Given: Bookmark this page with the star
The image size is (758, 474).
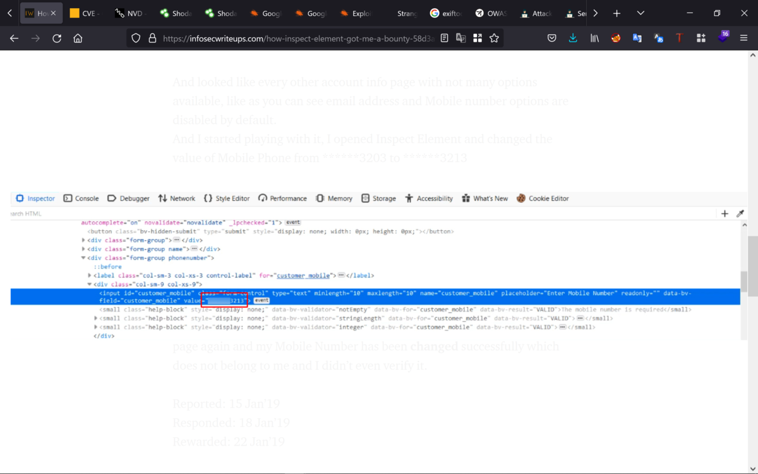Looking at the screenshot, I should click(x=494, y=39).
